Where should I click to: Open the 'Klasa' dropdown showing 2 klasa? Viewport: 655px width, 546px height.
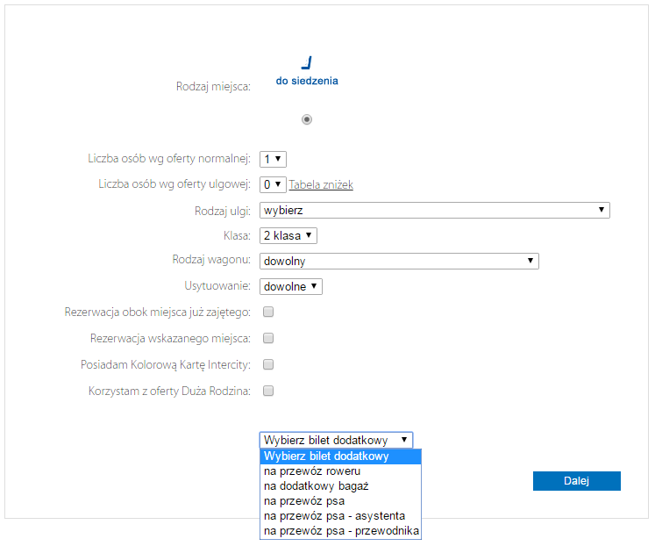tap(288, 235)
